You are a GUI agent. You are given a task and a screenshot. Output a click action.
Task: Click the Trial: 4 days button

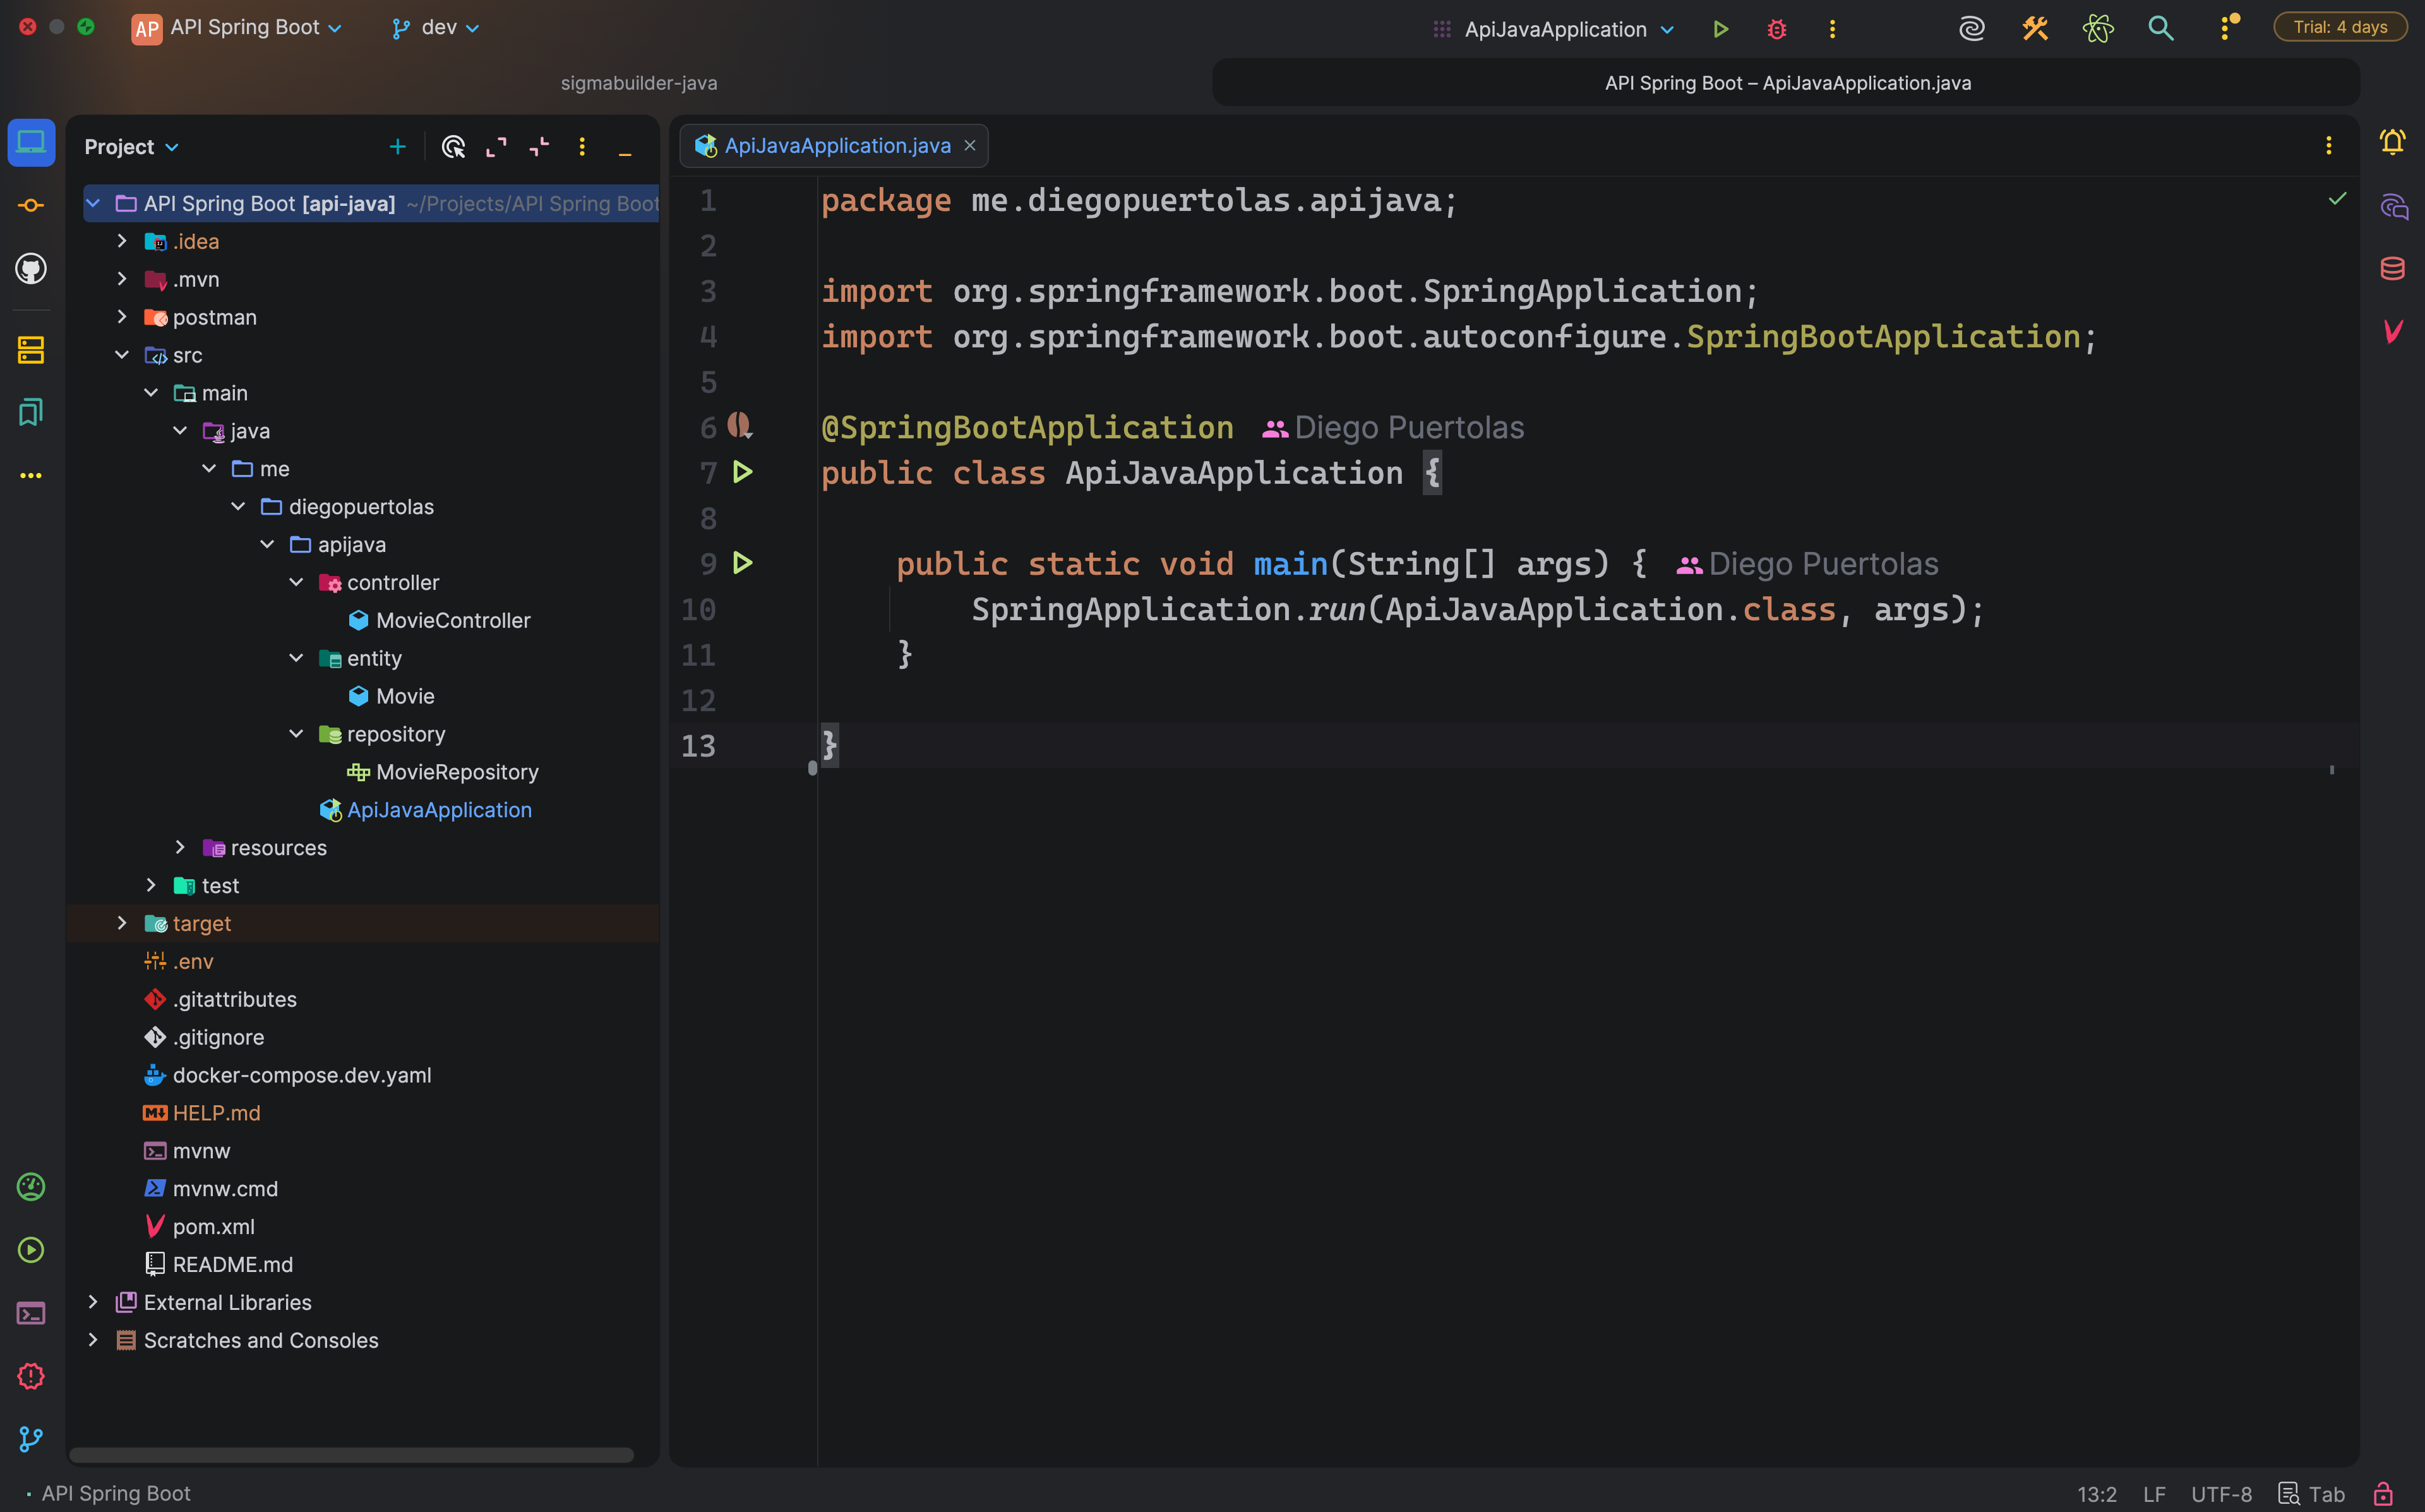point(2340,27)
